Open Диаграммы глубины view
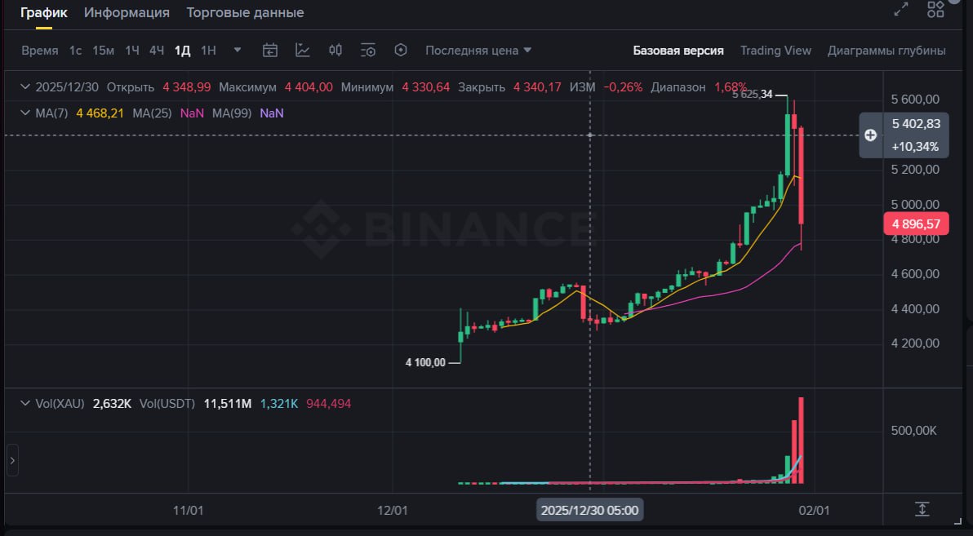Screen dimensions: 973x536 [x=886, y=51]
